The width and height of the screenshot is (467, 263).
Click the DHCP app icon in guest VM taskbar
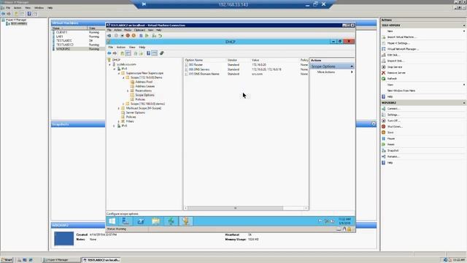tap(186, 221)
